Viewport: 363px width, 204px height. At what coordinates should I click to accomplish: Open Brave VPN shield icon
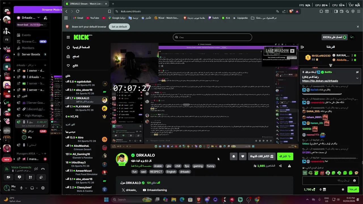[x=353, y=11]
